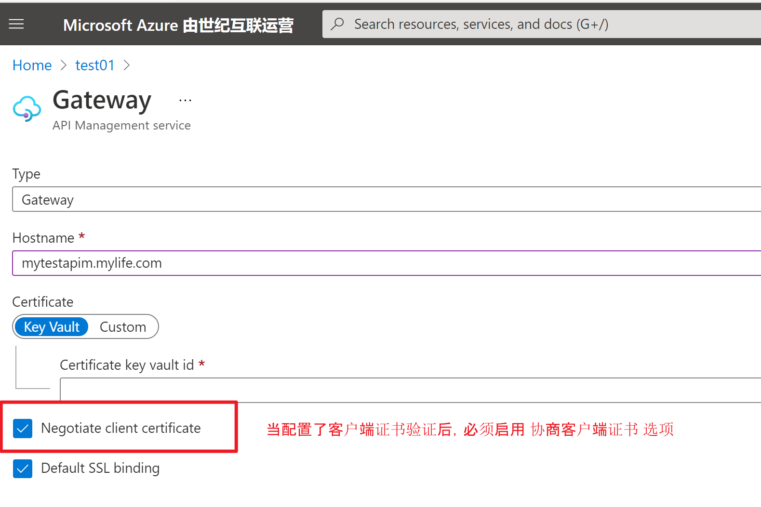Go to Home via breadcrumb

click(32, 65)
